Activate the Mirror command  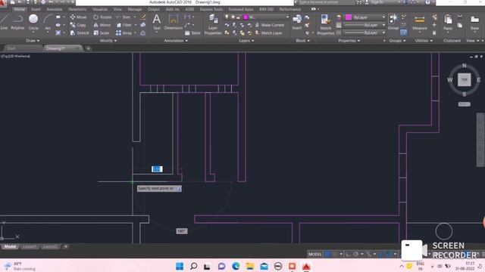(x=102, y=25)
